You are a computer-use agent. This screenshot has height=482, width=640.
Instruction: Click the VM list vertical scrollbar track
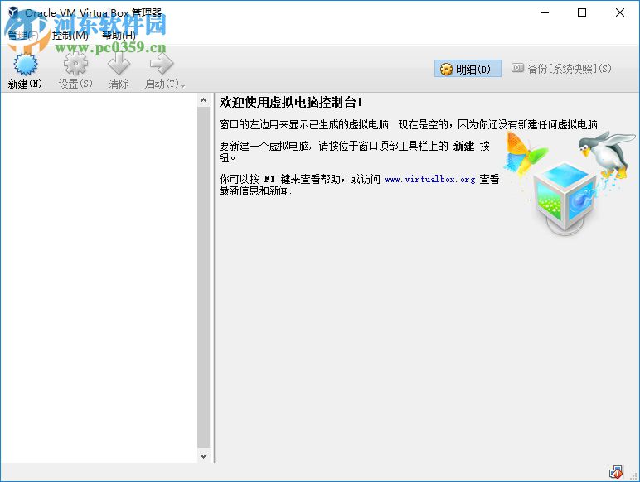click(203, 278)
